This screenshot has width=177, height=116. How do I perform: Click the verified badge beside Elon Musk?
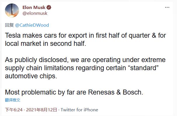[x=49, y=8]
